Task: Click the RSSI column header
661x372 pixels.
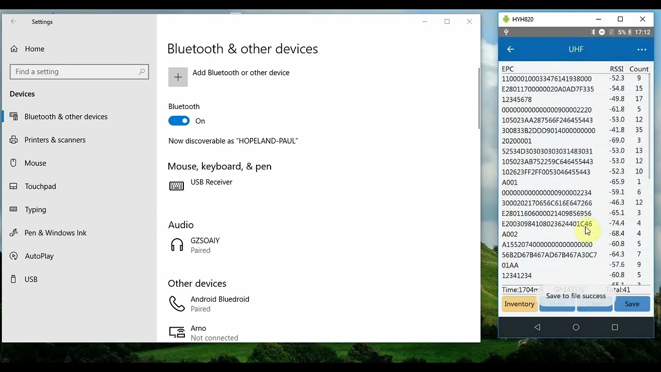Action: point(617,69)
